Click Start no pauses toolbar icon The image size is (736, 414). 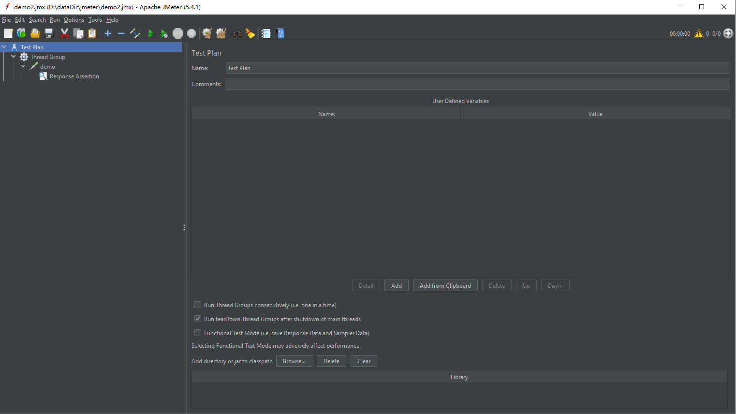(x=164, y=33)
